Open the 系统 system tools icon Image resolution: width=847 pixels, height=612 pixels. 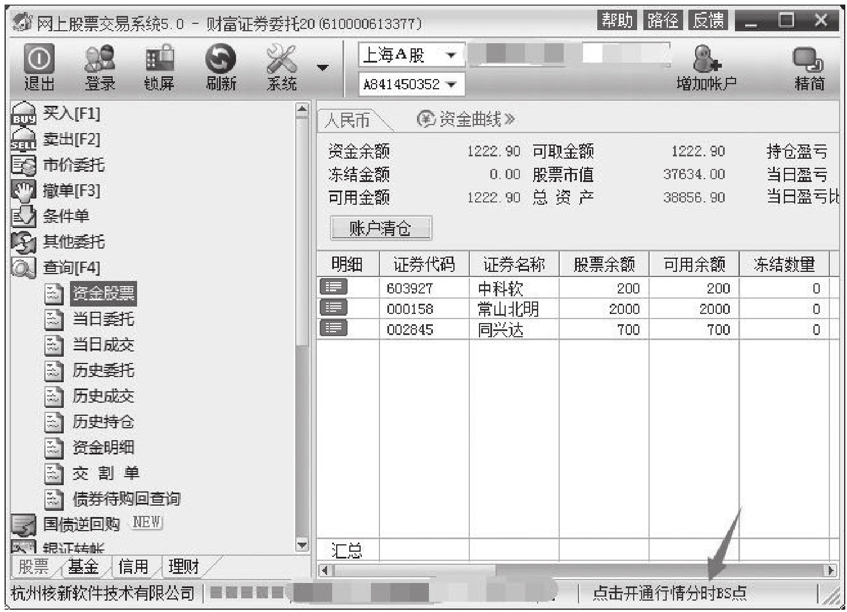click(x=282, y=68)
